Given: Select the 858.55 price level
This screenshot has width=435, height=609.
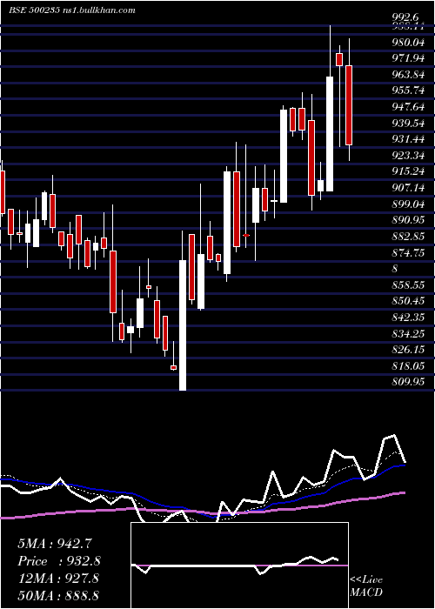Looking at the screenshot, I should coord(408,285).
